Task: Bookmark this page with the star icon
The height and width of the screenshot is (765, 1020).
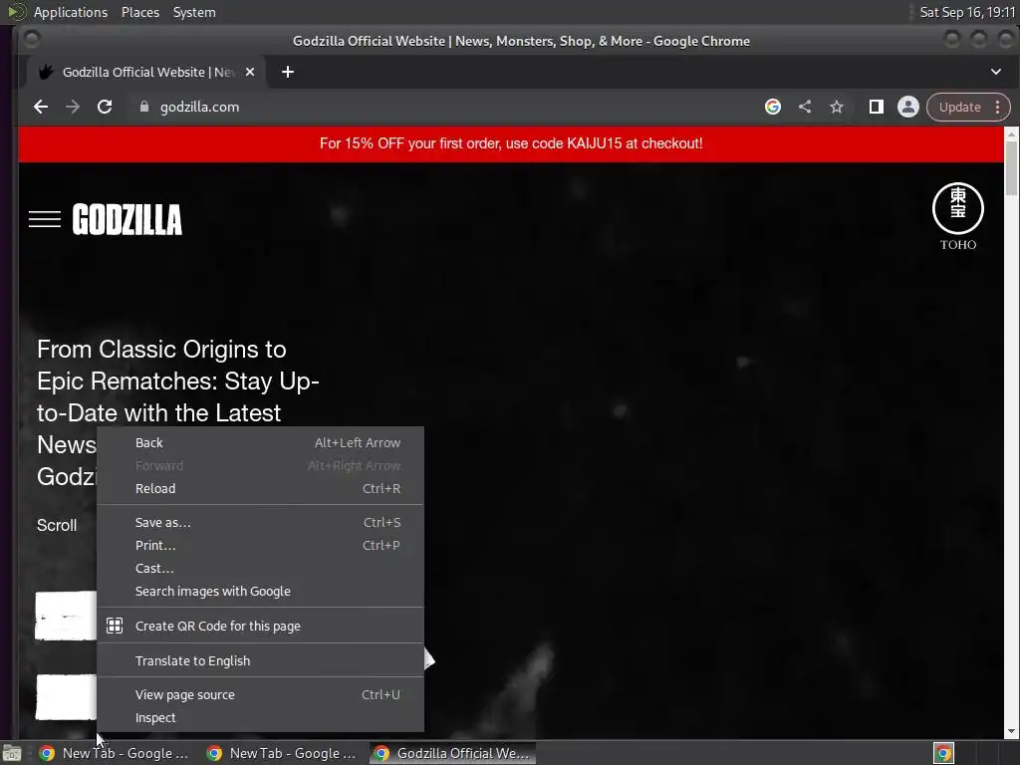Action: tap(837, 107)
